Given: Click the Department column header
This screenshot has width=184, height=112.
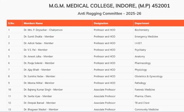Looking at the screenshot, I should pos(142,23).
